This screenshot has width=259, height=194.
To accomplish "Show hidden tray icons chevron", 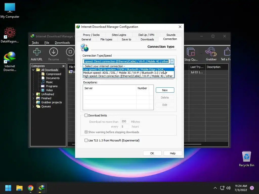I will click(x=215, y=188).
